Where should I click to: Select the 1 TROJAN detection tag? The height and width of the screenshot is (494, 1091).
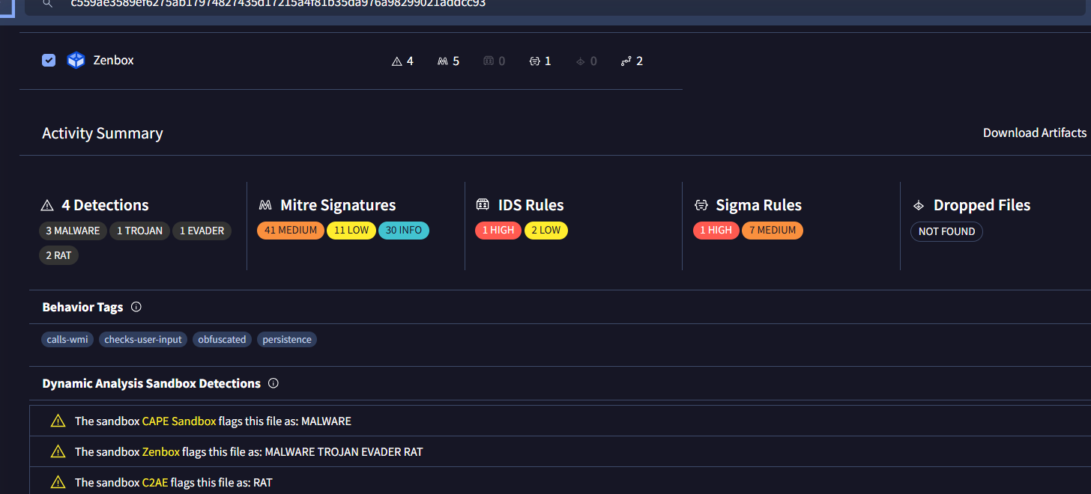pyautogui.click(x=139, y=231)
